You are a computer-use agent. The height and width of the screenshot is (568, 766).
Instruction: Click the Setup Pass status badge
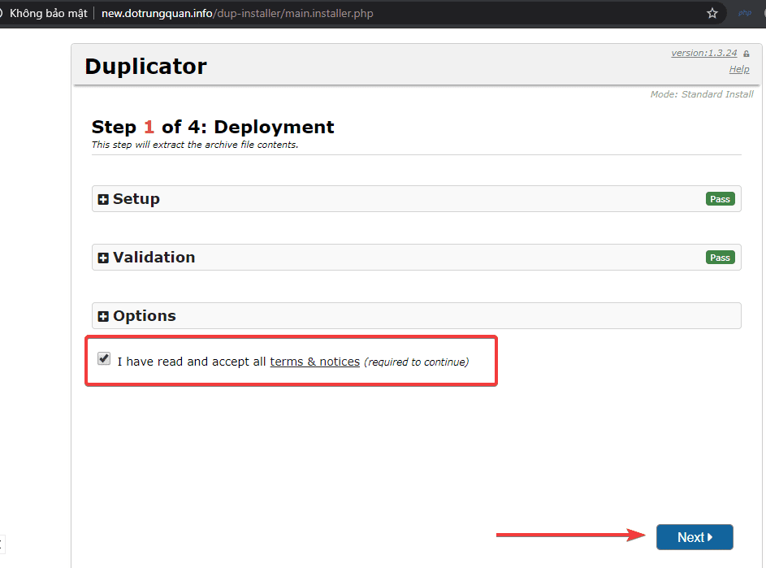(720, 199)
